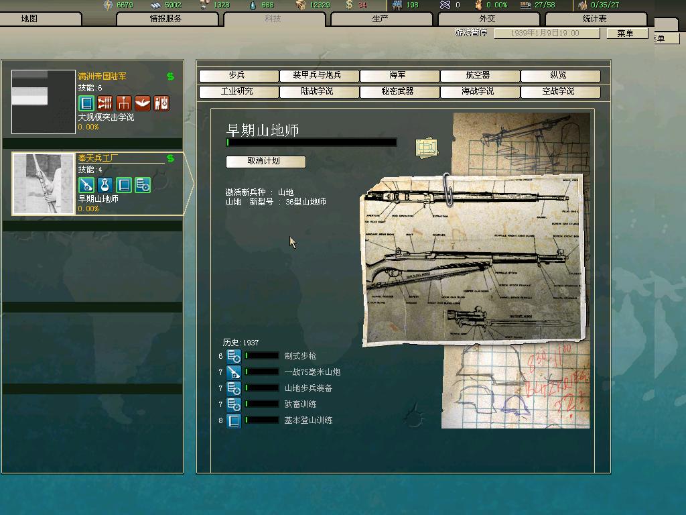Click the supplies crate icon beside 12329

point(301,5)
